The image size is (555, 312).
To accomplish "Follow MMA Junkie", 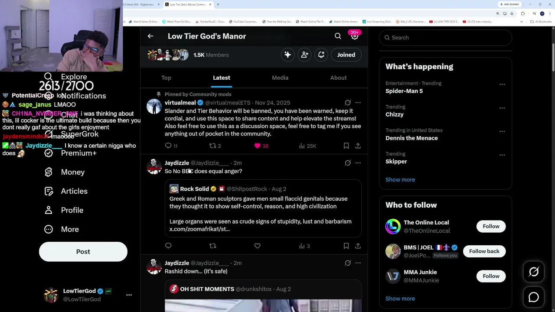I will [x=491, y=276].
